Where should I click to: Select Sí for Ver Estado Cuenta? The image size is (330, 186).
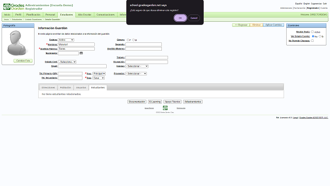(320, 36)
